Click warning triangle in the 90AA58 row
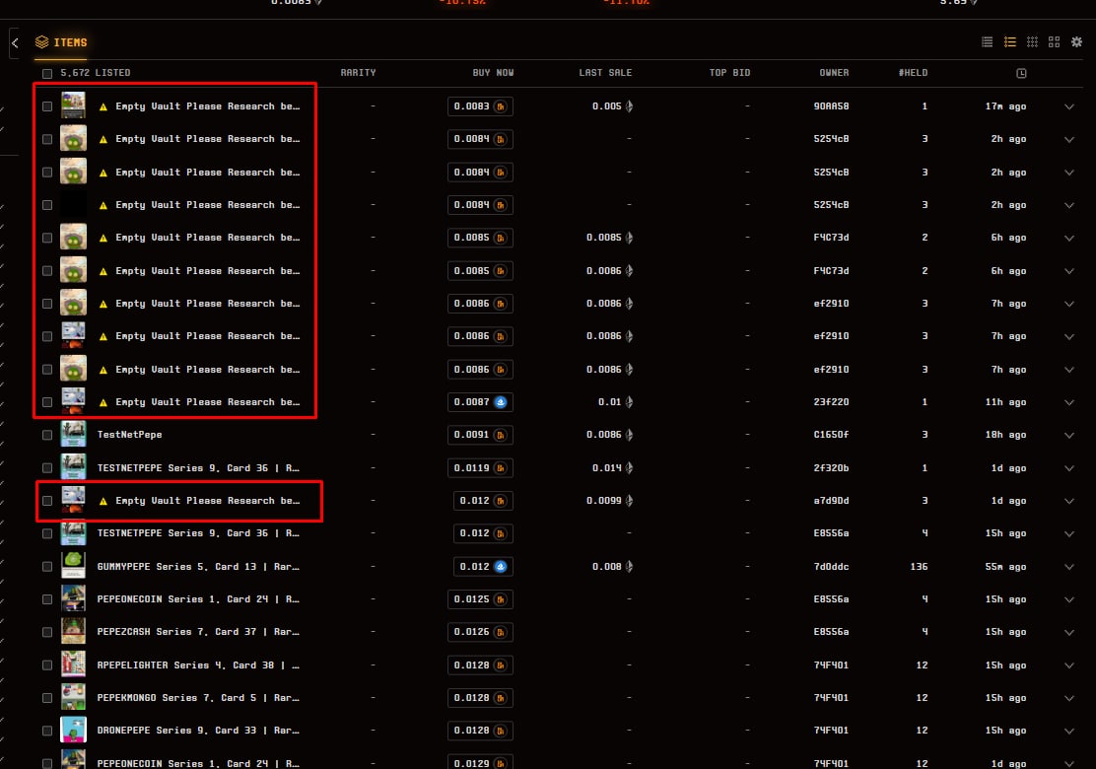Screen dimensions: 1096x769 [x=103, y=106]
